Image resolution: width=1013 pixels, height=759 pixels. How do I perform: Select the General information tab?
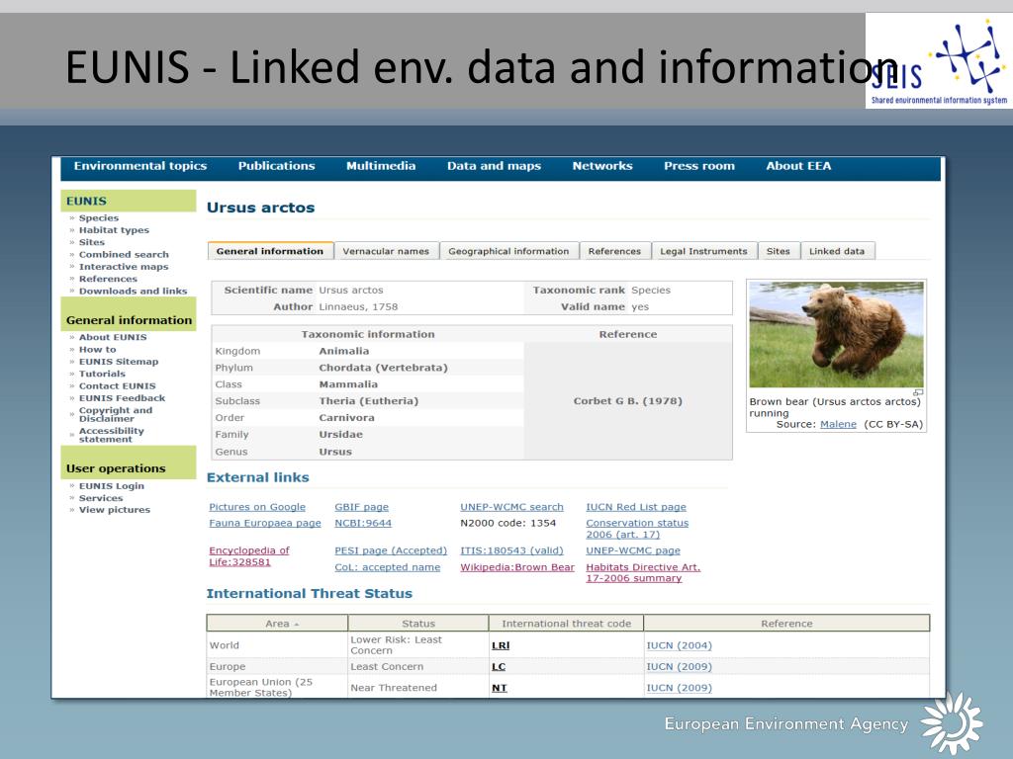pyautogui.click(x=270, y=251)
